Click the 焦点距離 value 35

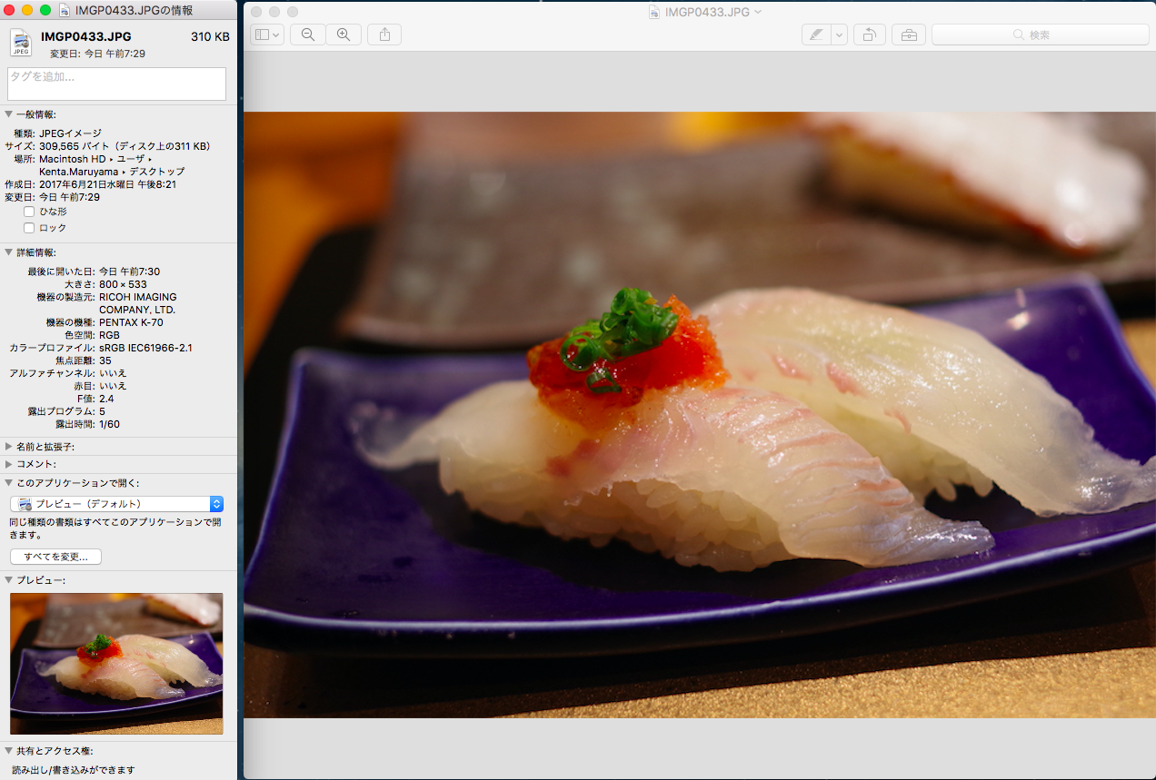[105, 360]
